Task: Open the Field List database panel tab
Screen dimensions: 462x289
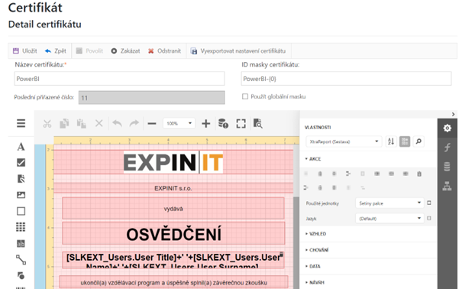Action: click(447, 167)
